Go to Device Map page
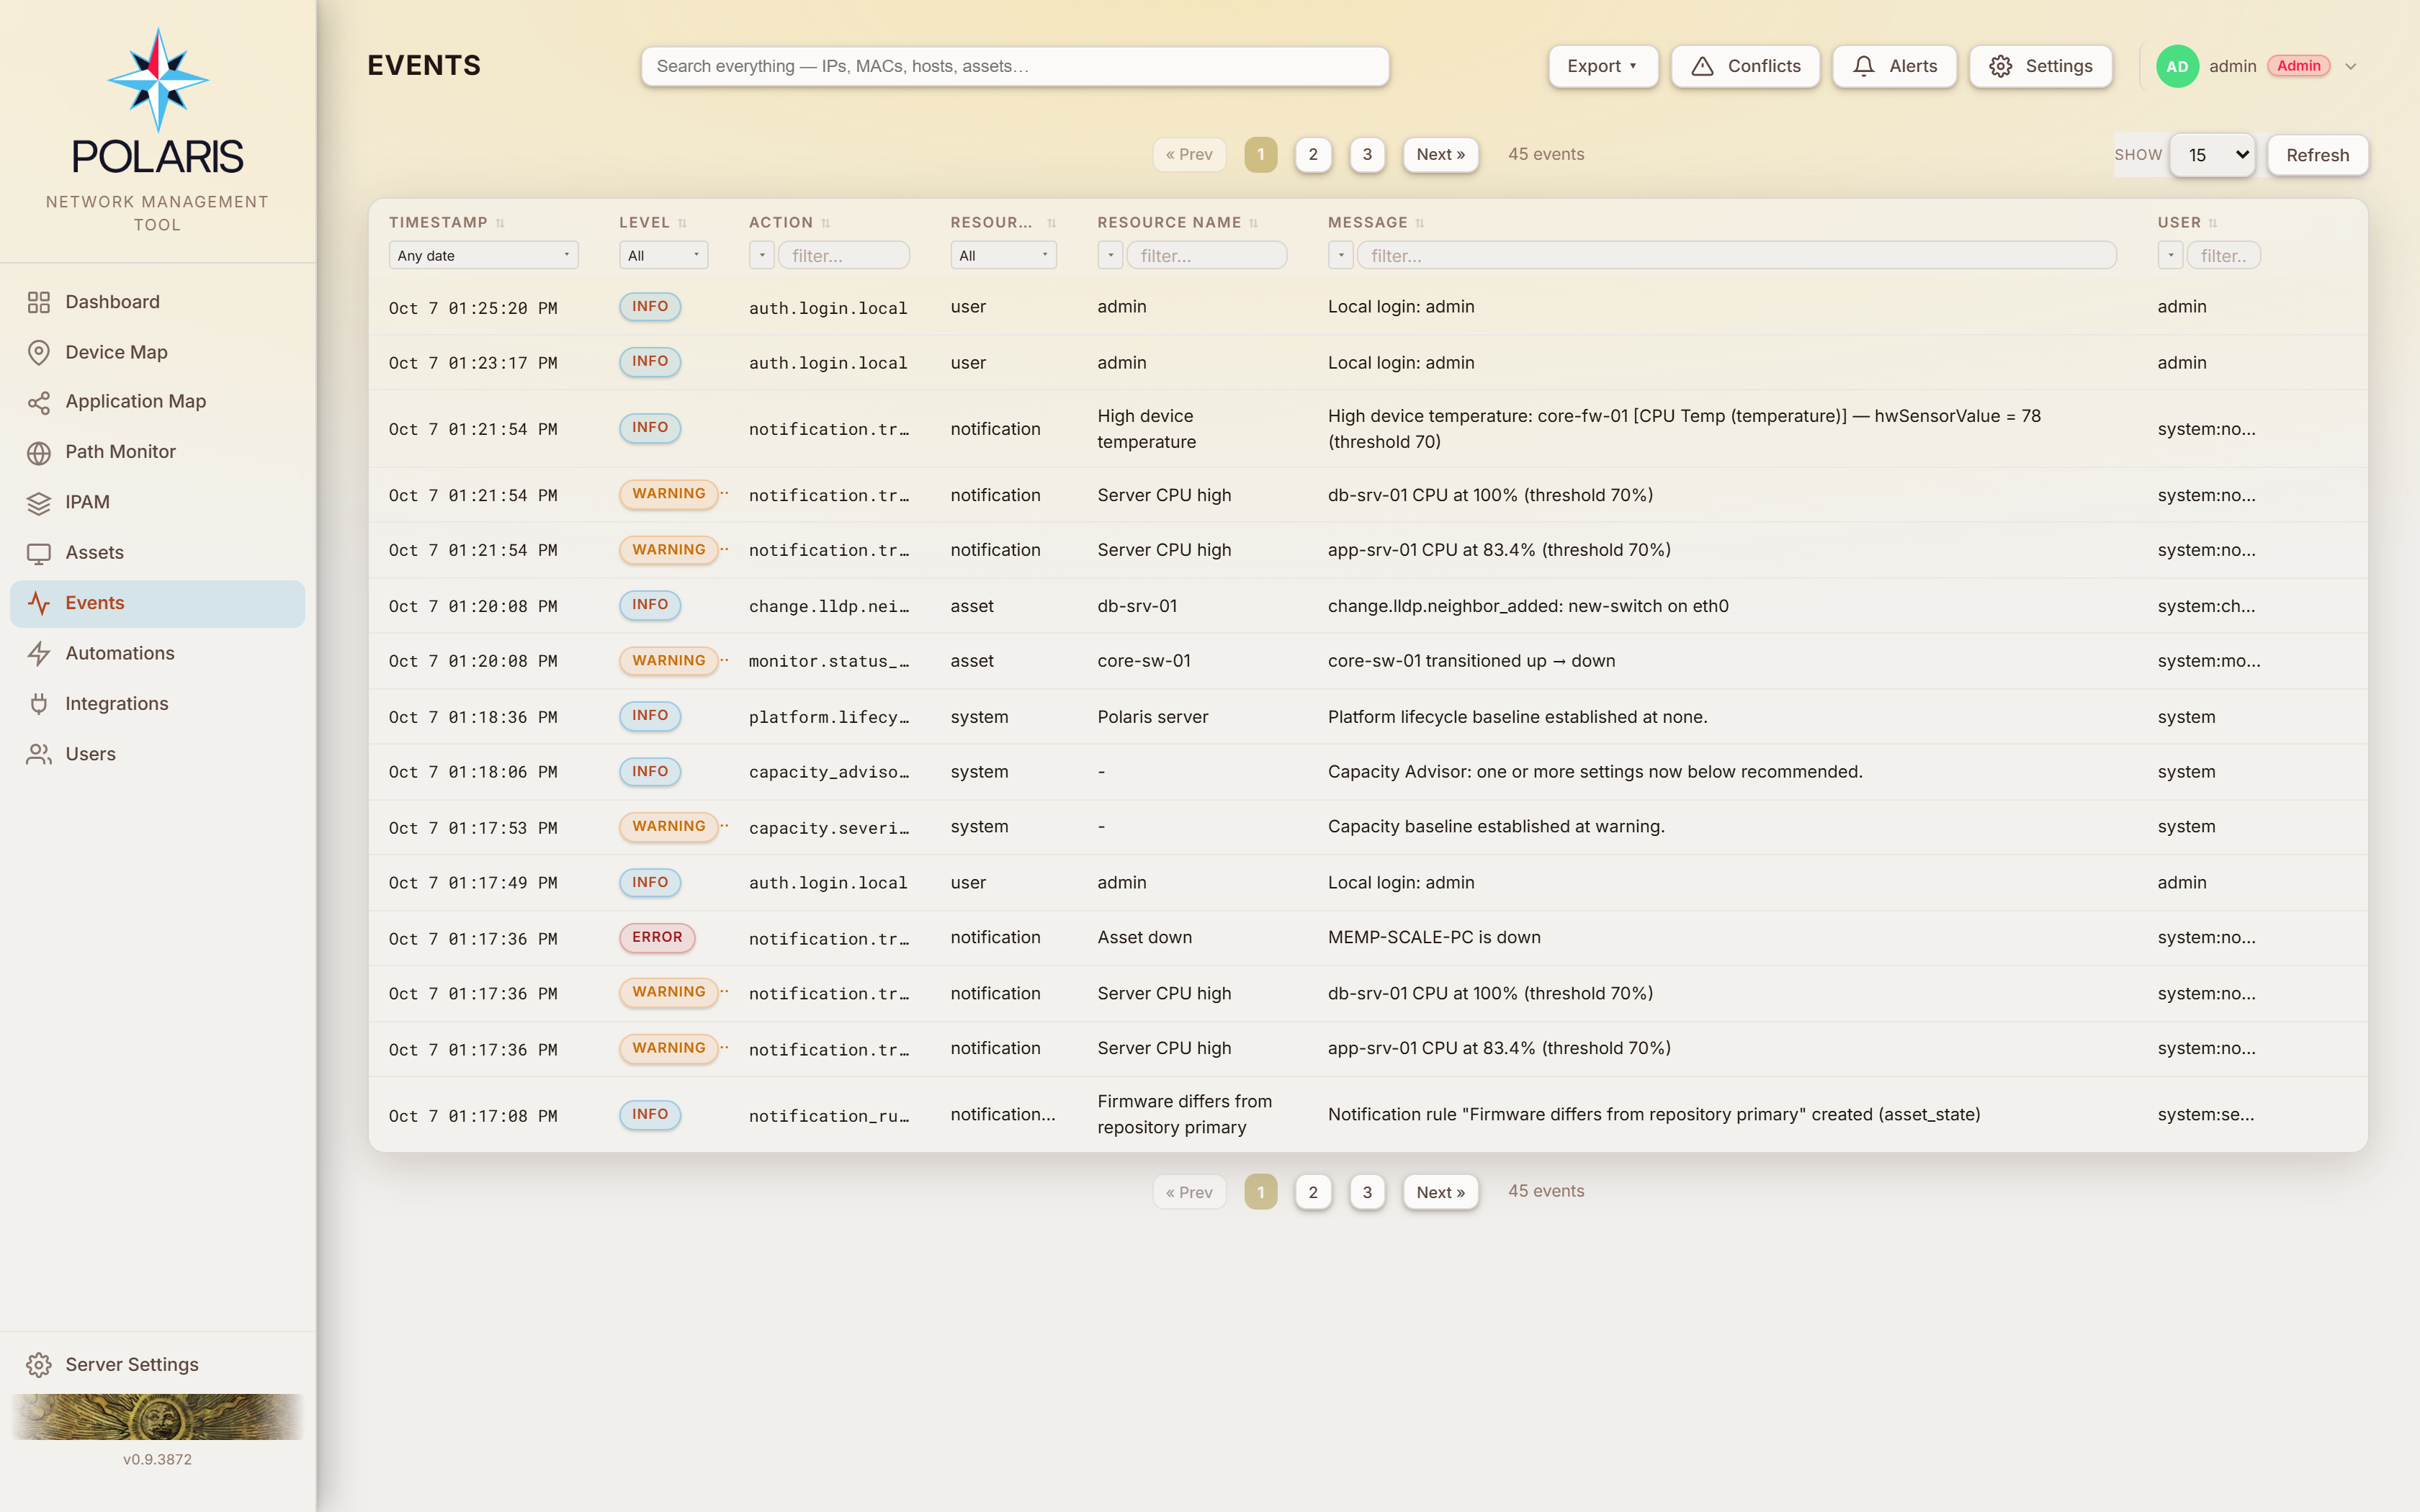This screenshot has height=1512, width=2420. pos(157,352)
